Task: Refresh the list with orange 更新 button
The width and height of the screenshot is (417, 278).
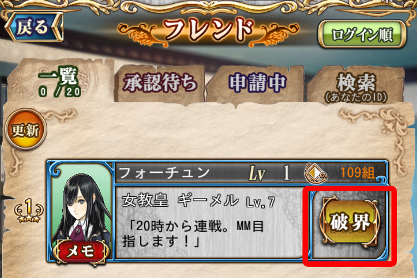Action: (26, 130)
